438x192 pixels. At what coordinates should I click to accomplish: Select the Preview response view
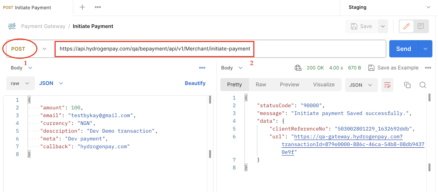289,85
